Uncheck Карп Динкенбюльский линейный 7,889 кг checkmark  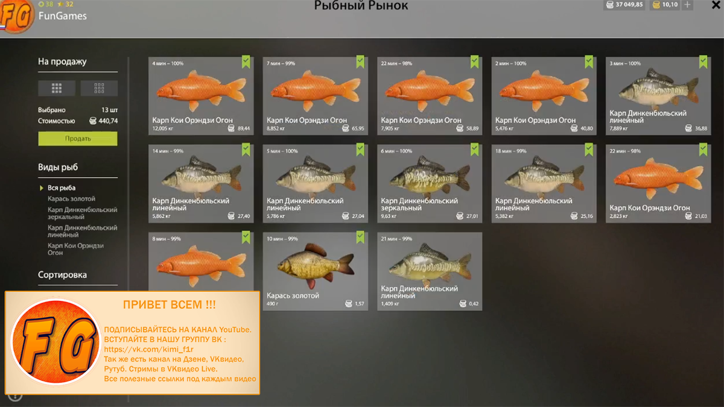[x=703, y=62]
